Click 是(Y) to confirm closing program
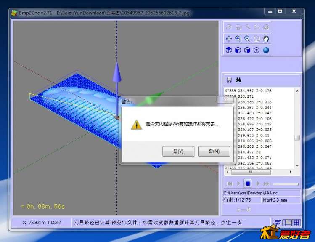The width and height of the screenshot is (315, 242). click(178, 152)
